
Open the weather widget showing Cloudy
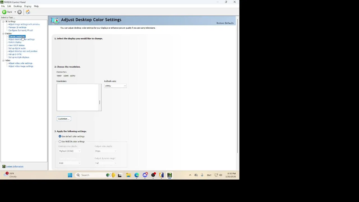click(10, 175)
